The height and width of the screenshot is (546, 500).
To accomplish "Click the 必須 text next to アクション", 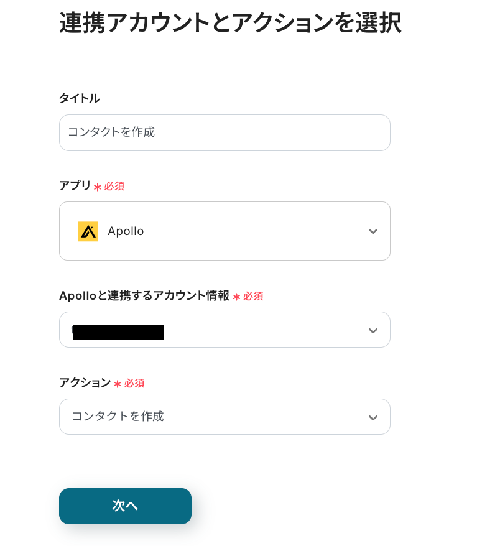I will click(x=134, y=384).
